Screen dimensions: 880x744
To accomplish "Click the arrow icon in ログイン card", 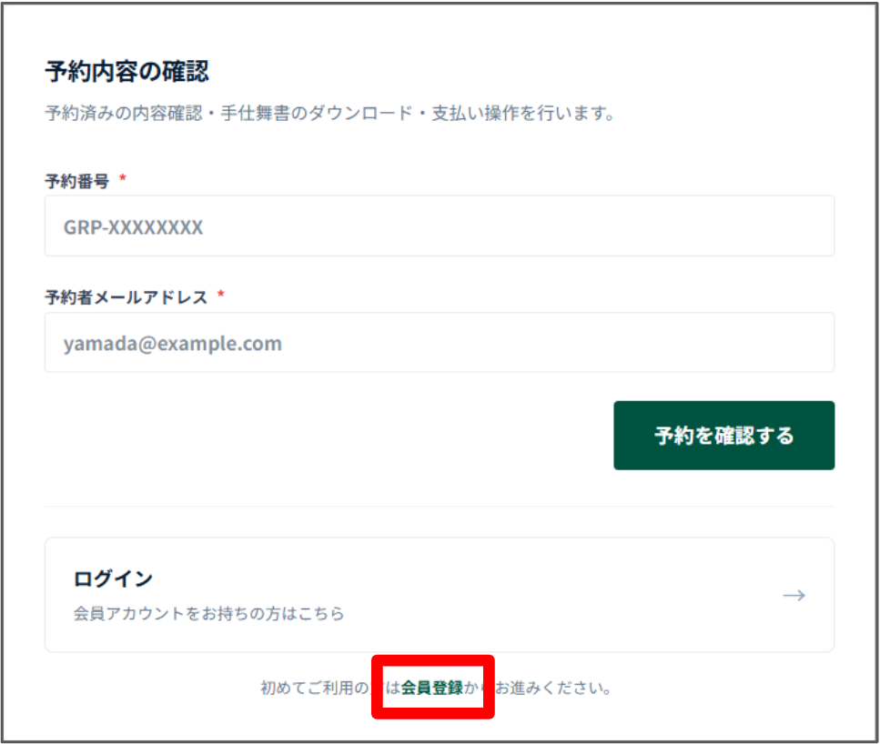I will (x=794, y=596).
